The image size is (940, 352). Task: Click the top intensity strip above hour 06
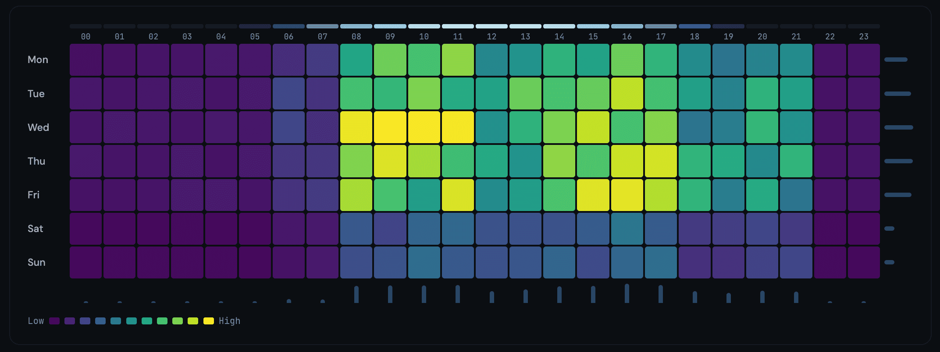point(288,26)
